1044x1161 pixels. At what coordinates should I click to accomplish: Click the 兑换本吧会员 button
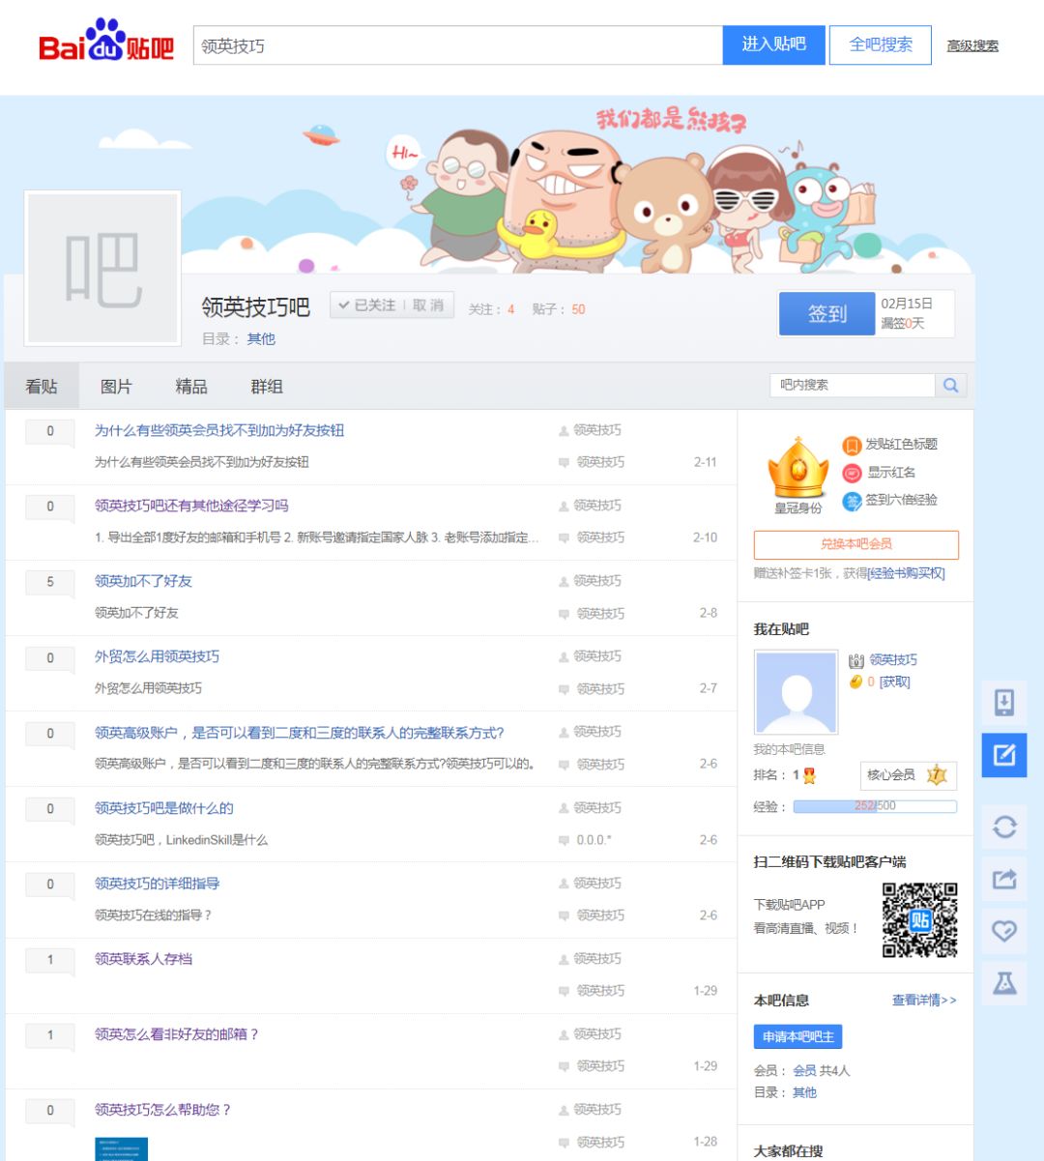point(856,544)
